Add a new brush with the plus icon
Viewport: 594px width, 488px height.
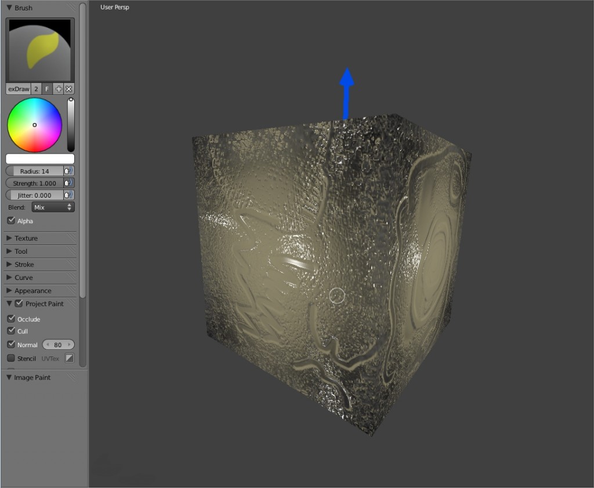point(59,89)
